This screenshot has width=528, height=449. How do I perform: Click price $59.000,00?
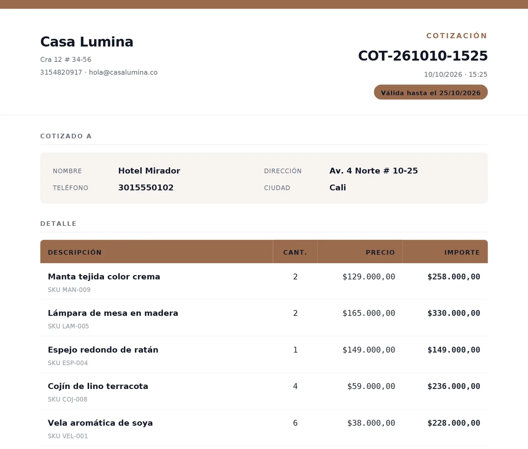click(x=371, y=386)
